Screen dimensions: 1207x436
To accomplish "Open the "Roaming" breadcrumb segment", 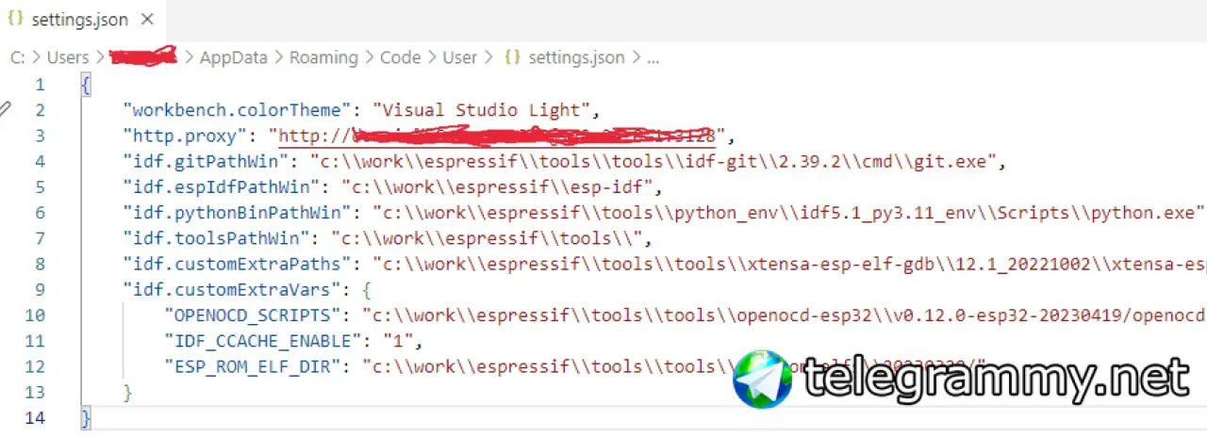I will coord(323,57).
